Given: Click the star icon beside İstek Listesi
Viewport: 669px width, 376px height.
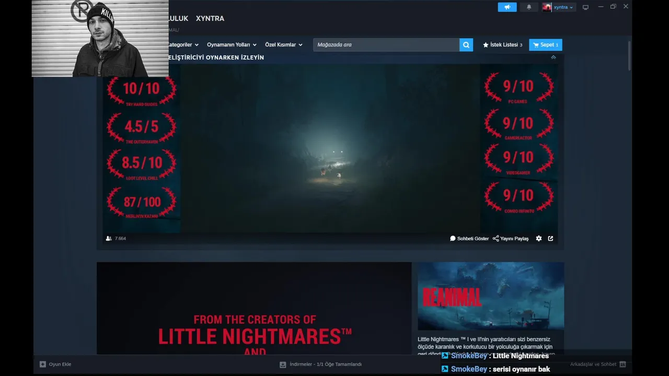Looking at the screenshot, I should point(486,45).
